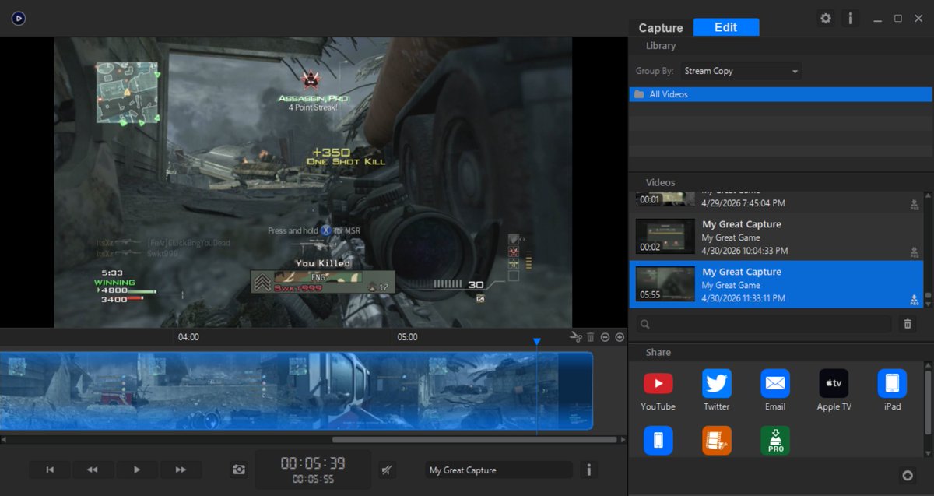The height and width of the screenshot is (496, 934).
Task: Skip to the beginning of the video
Action: point(50,470)
